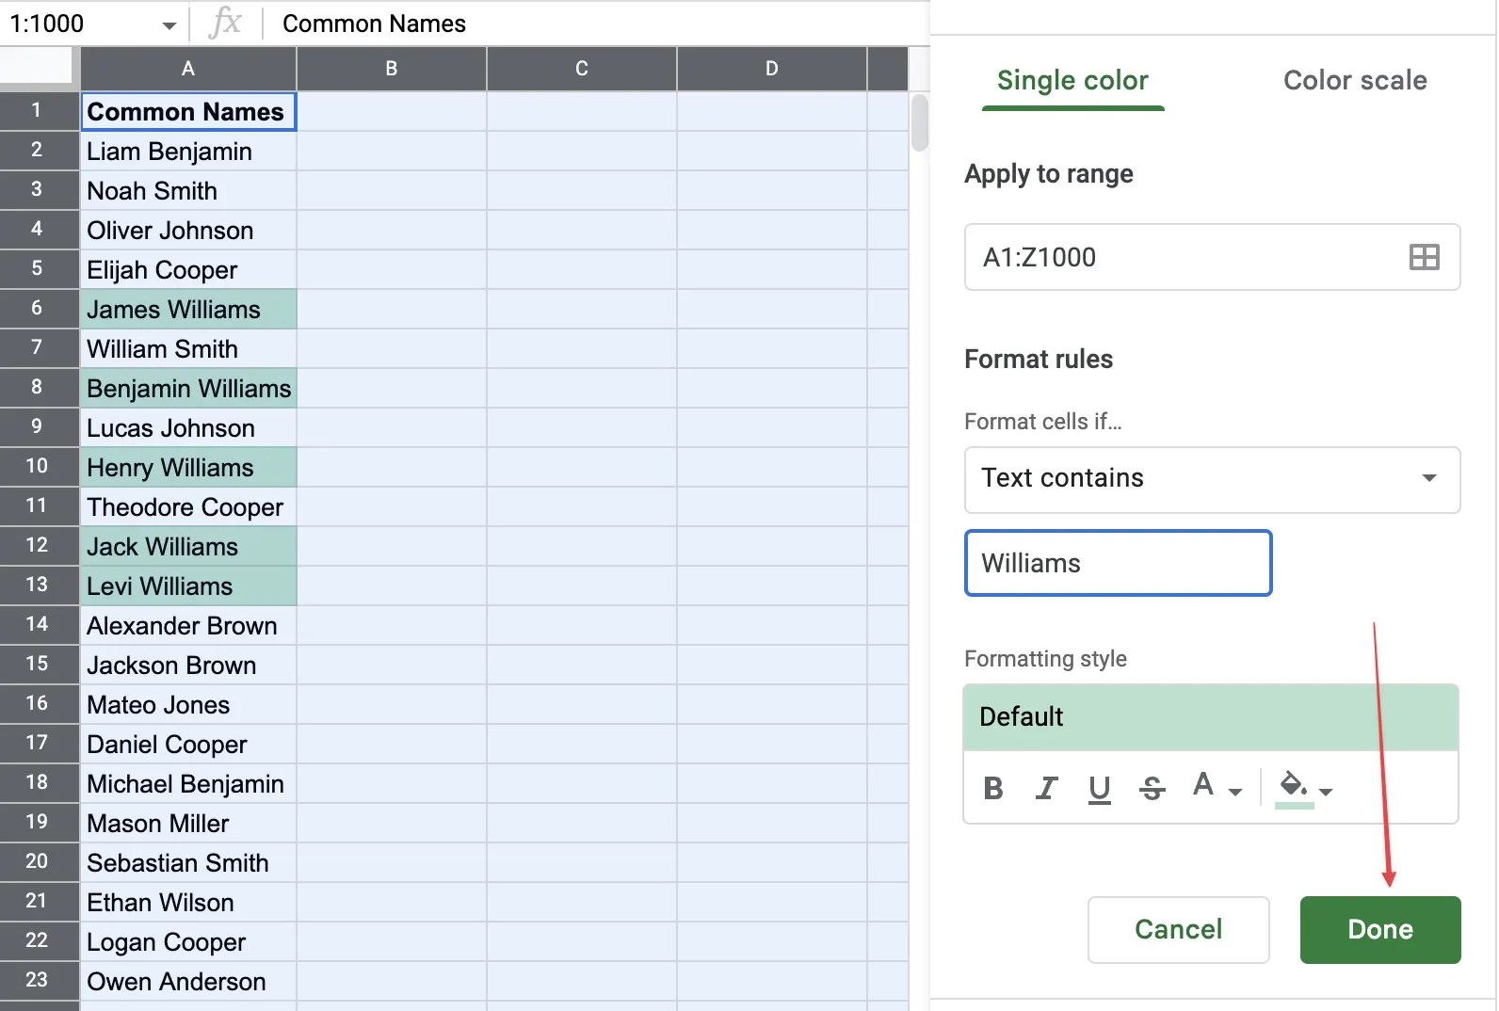Viewport: 1499px width, 1011px height.
Task: Toggle italic formatting style
Action: [x=1046, y=788]
